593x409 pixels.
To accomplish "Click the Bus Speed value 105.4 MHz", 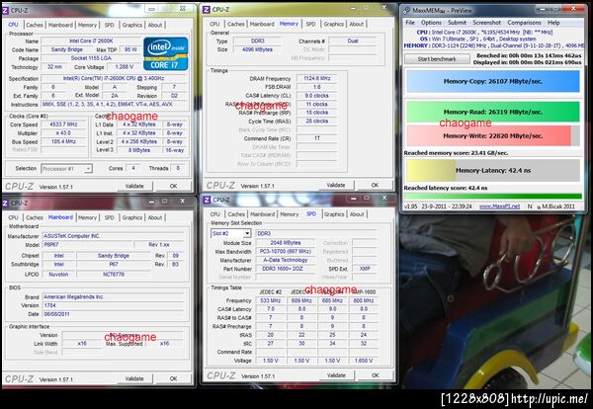I will tap(63, 141).
